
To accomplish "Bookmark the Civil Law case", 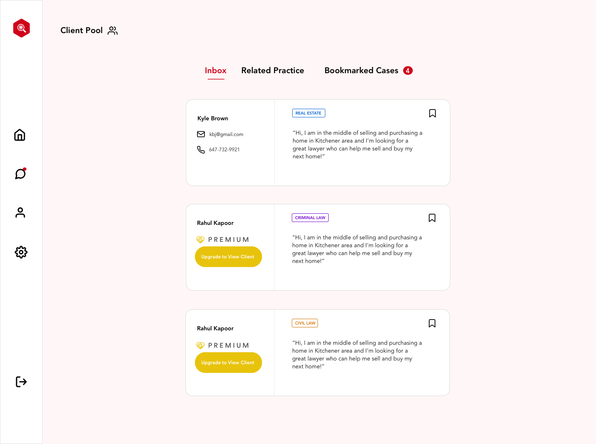I will coord(432,323).
